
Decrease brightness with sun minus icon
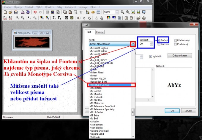[17, 18]
